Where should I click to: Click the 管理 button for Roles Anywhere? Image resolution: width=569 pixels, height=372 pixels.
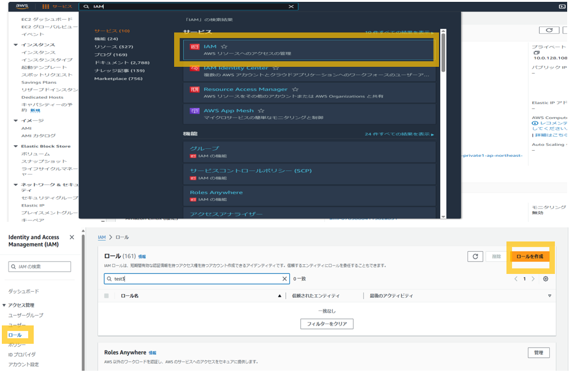point(538,353)
